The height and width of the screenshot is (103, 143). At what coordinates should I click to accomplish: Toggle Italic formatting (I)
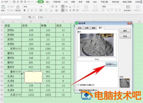[x=28, y=10]
